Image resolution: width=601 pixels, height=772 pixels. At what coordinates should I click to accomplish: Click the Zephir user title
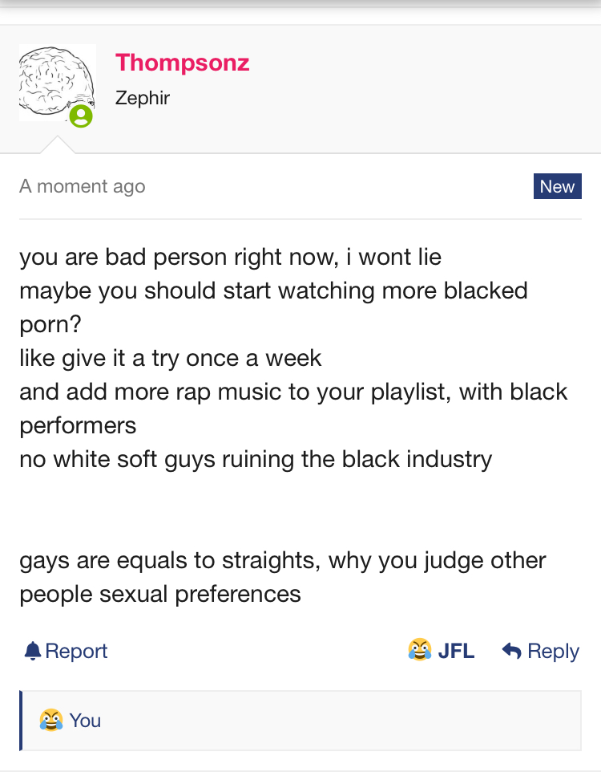(143, 98)
